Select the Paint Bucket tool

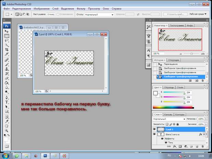point(6,83)
